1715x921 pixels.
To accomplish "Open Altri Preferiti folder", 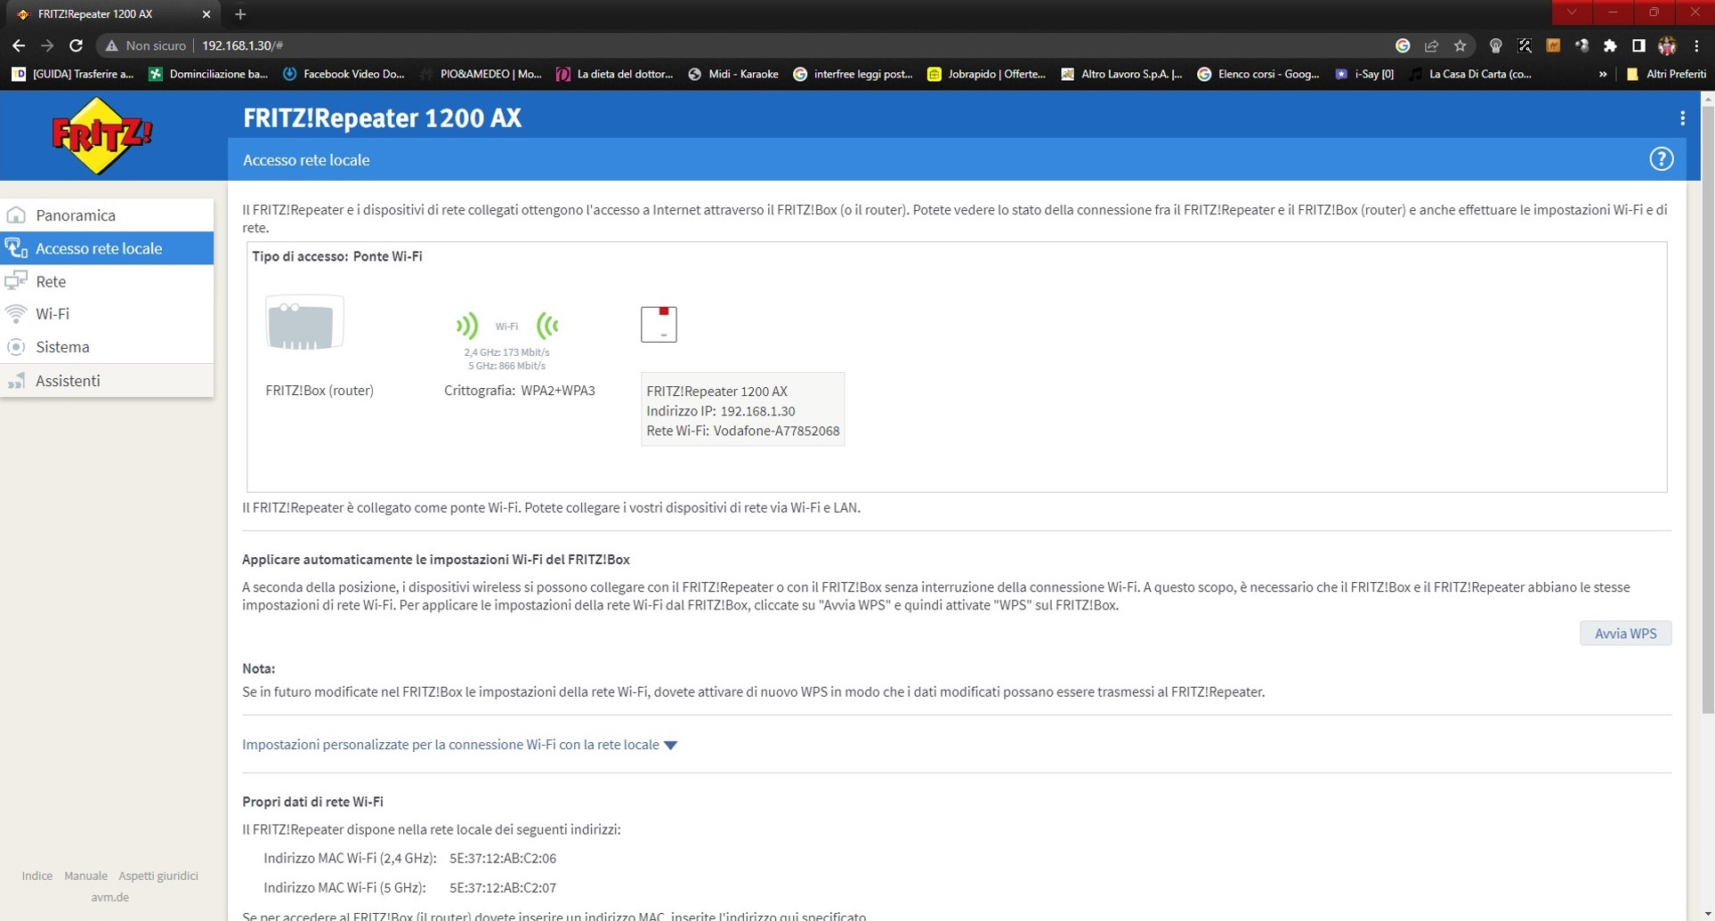I will point(1665,74).
